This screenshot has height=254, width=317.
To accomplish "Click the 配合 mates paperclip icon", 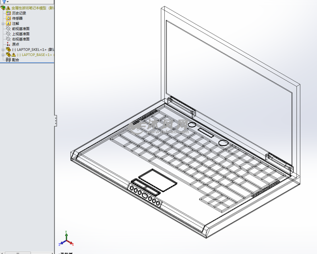I will pyautogui.click(x=9, y=60).
